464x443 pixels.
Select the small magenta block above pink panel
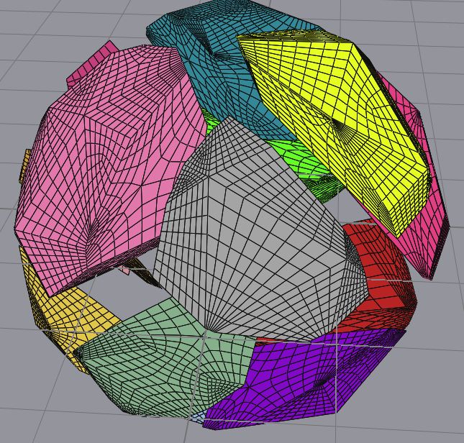(92, 63)
